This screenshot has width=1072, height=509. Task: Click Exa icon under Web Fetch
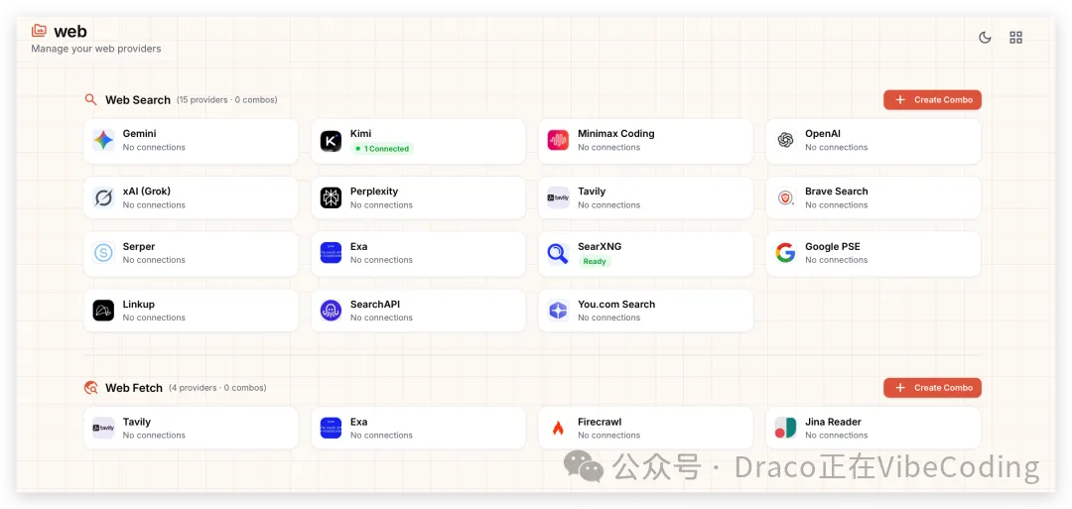[x=331, y=429]
